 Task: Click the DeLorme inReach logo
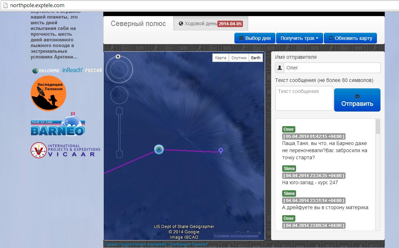(x=67, y=71)
